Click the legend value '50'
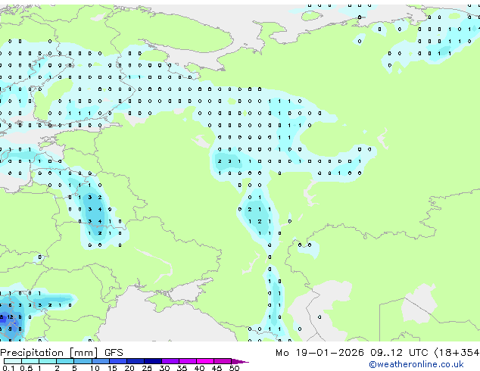This screenshot has height=371, width=480. 235,368
